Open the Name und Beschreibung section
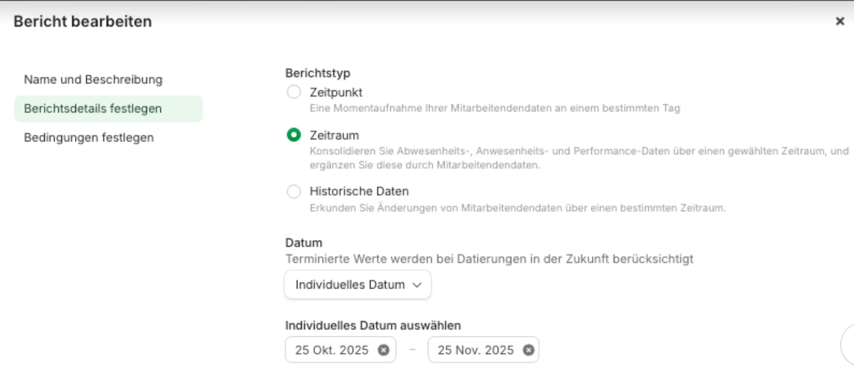854x371 pixels. coord(93,80)
